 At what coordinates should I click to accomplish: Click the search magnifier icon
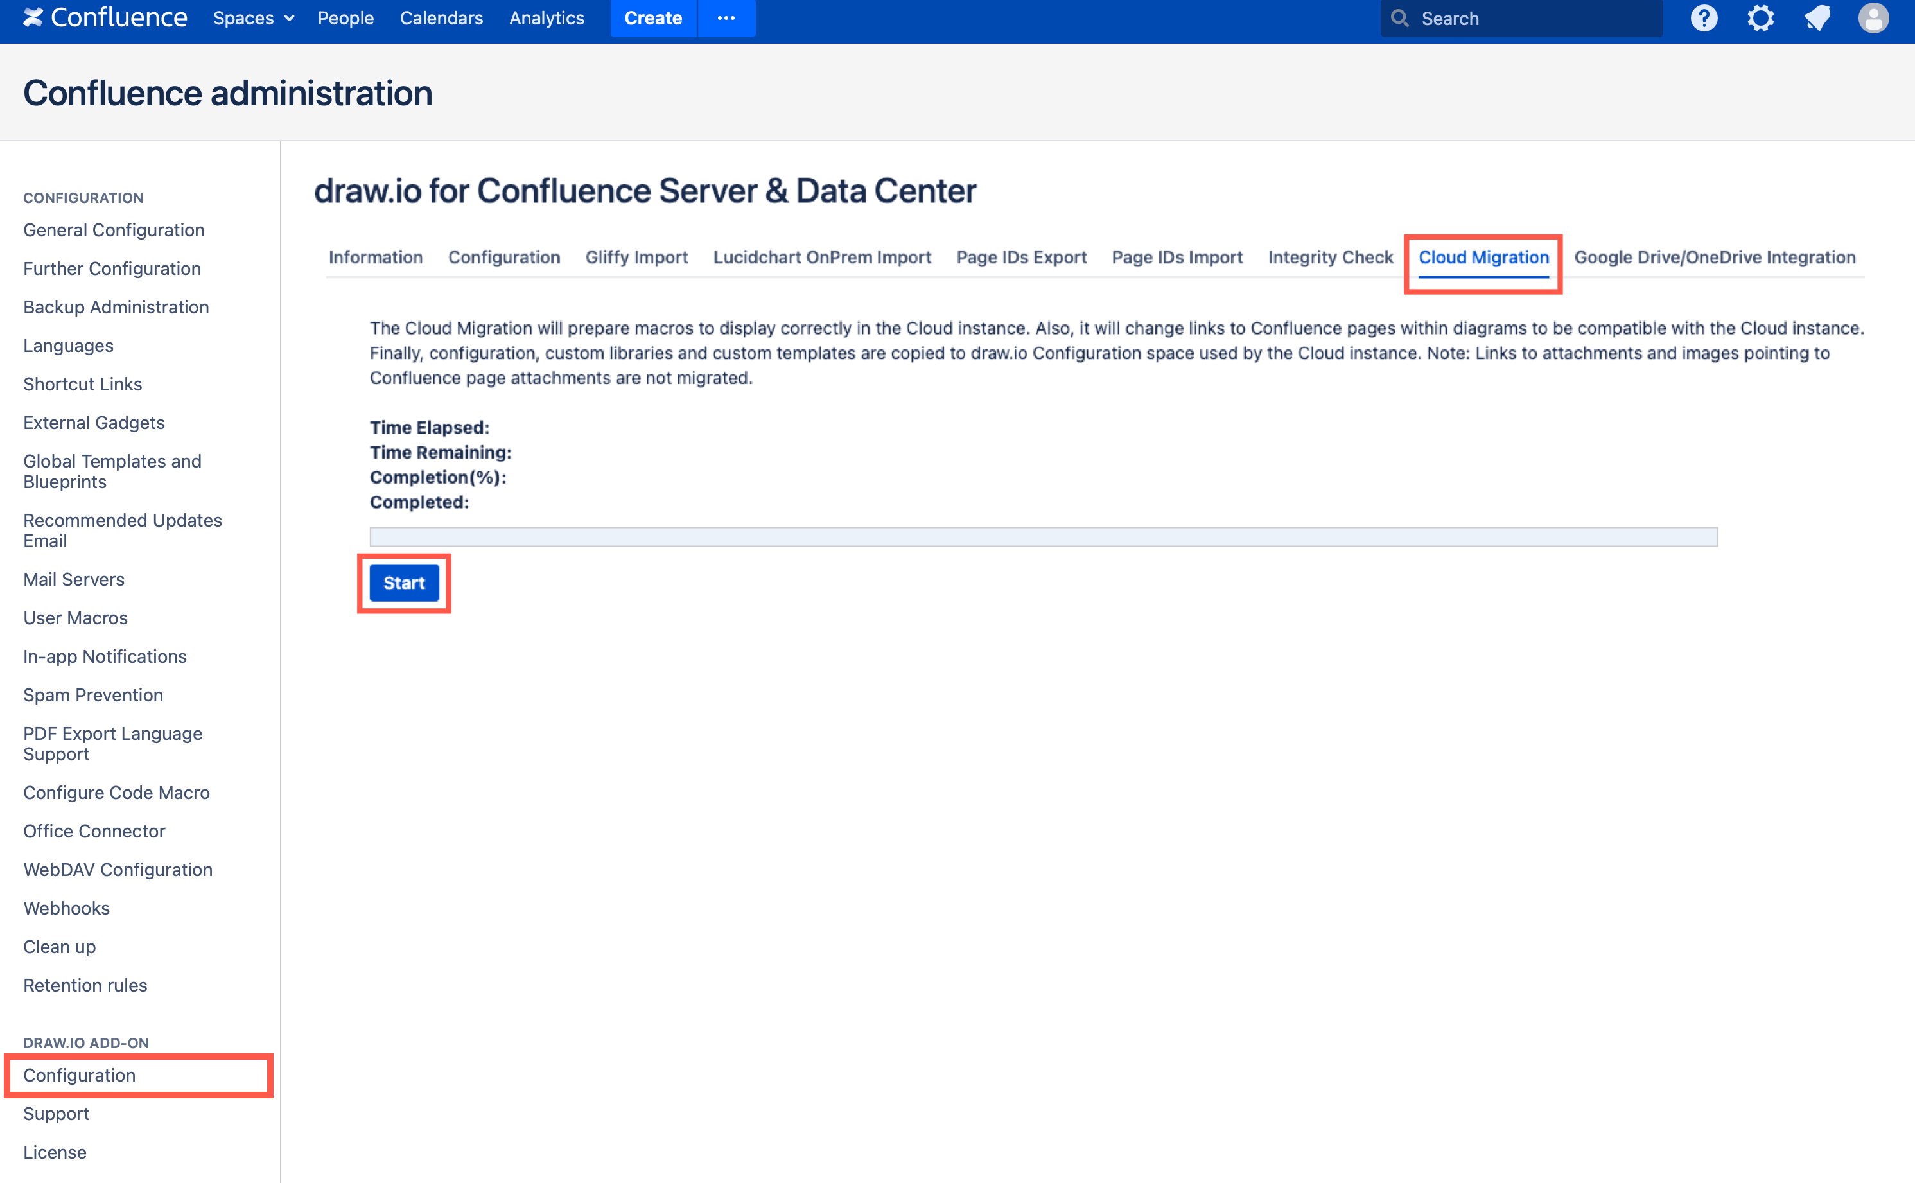(x=1400, y=17)
